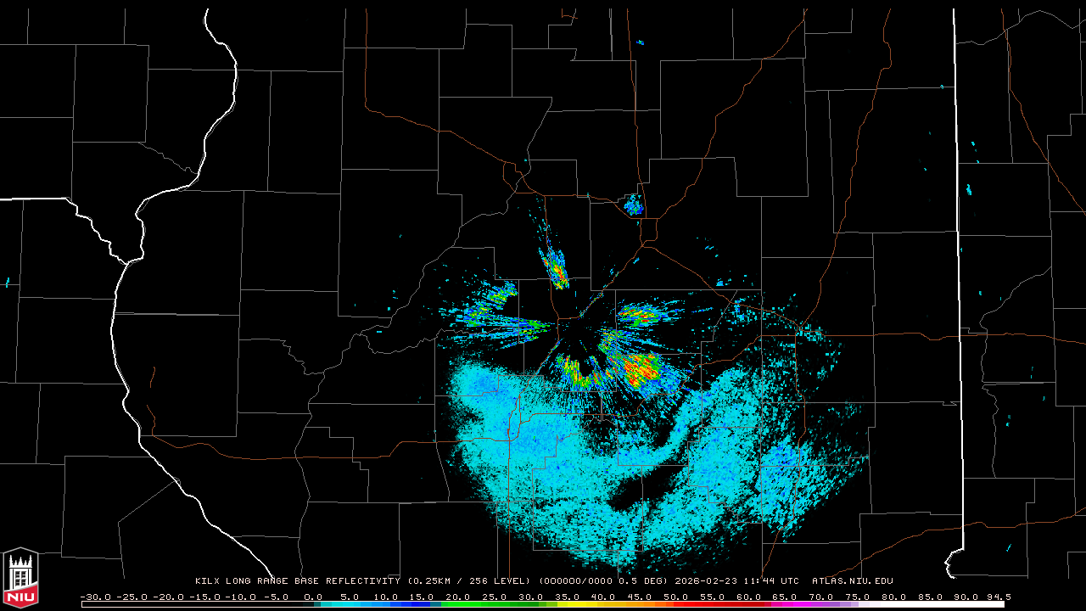The height and width of the screenshot is (611, 1086).
Task: Click the small isolated echo north-northeast of radar
Action: [x=633, y=205]
